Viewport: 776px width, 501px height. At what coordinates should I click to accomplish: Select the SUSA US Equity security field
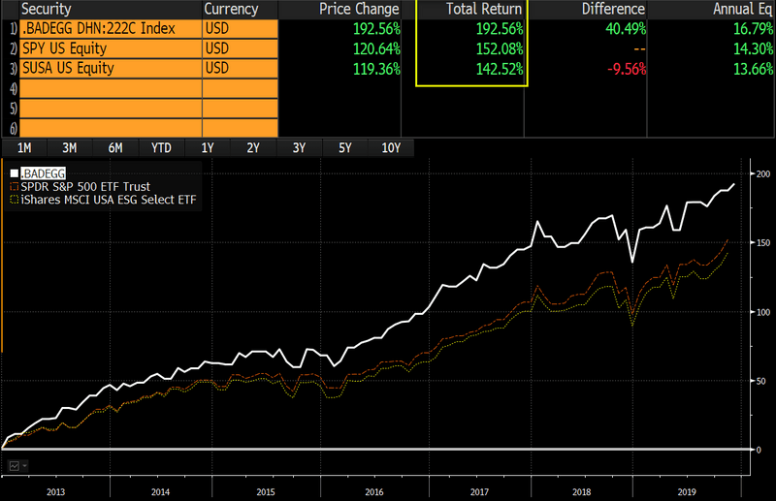(x=110, y=68)
